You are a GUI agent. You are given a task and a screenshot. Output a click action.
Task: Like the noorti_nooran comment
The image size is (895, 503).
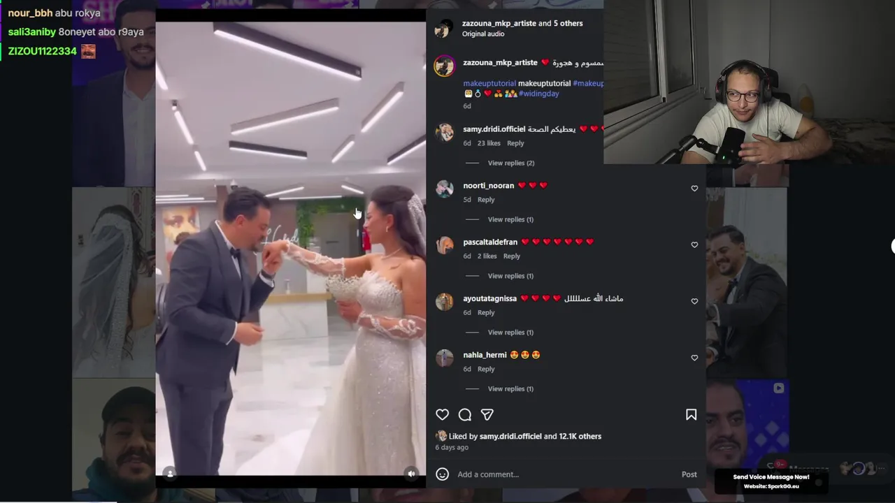(x=694, y=189)
